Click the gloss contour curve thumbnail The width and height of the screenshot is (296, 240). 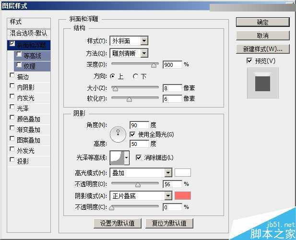click(117, 157)
